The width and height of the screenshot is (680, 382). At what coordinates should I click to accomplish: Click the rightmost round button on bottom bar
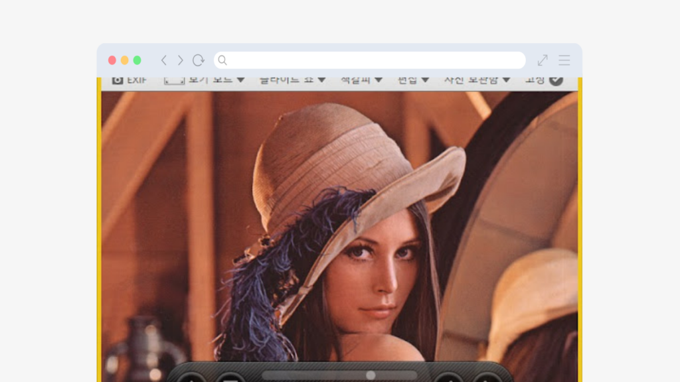488,378
